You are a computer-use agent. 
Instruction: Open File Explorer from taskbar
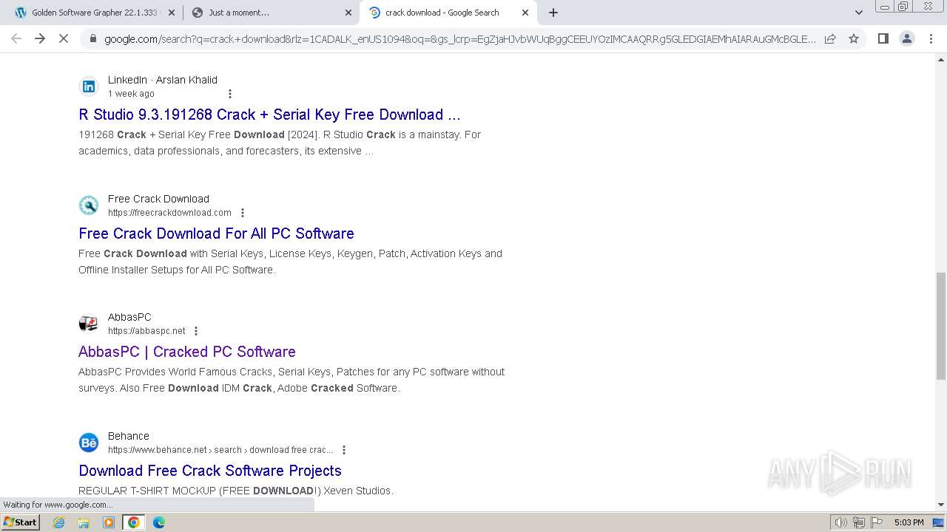pos(84,522)
